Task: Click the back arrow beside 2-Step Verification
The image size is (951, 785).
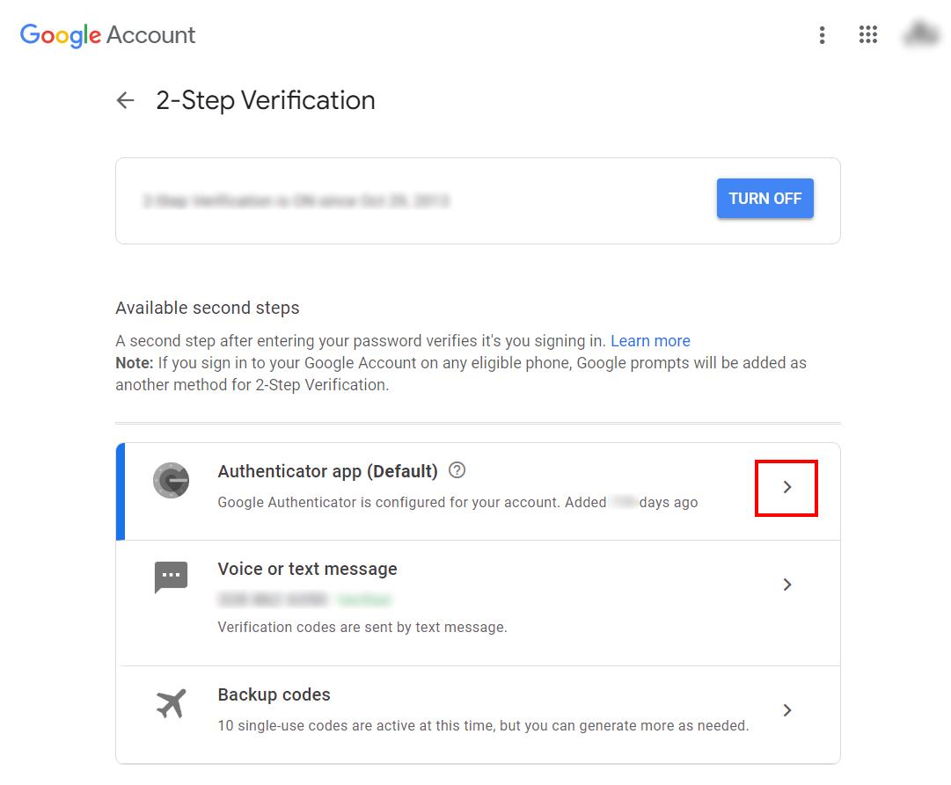Action: click(125, 100)
